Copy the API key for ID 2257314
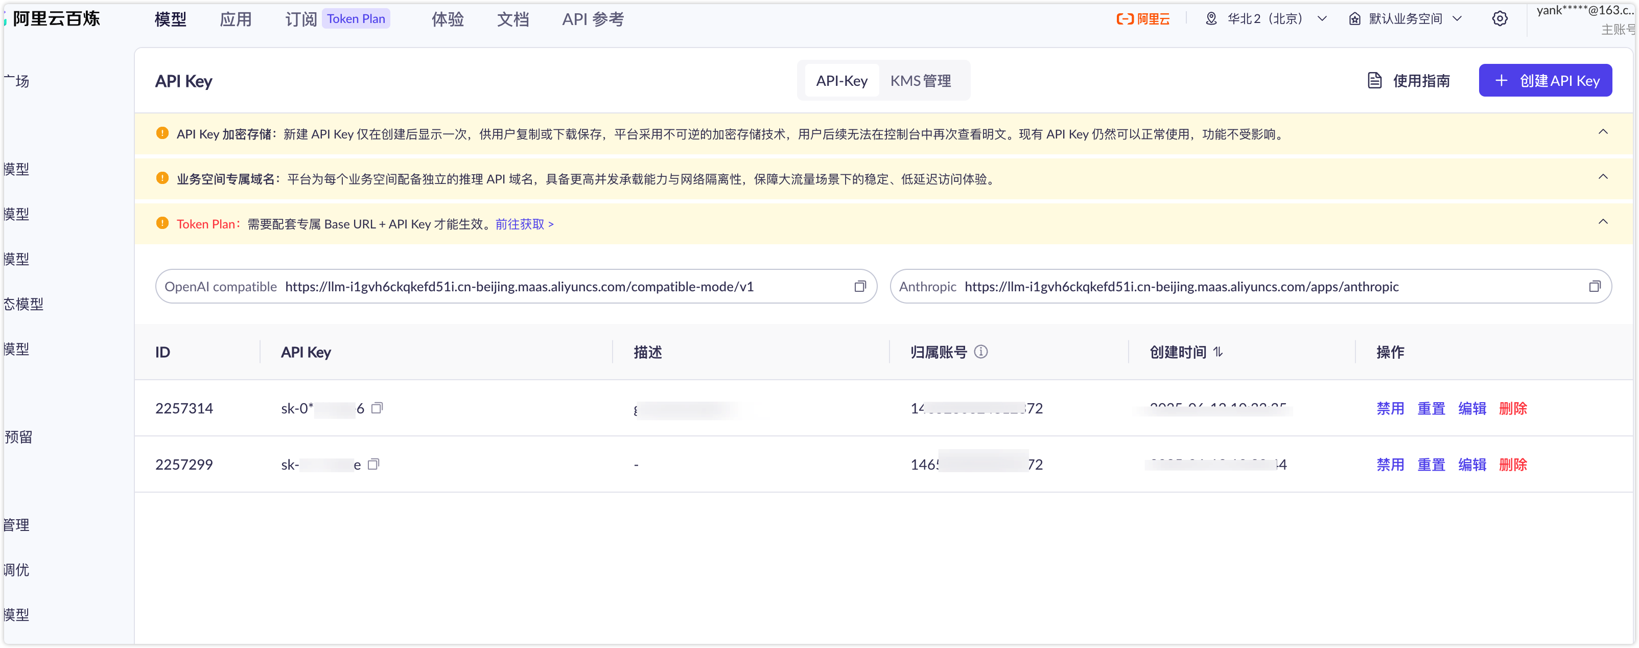This screenshot has width=1639, height=648. tap(377, 407)
